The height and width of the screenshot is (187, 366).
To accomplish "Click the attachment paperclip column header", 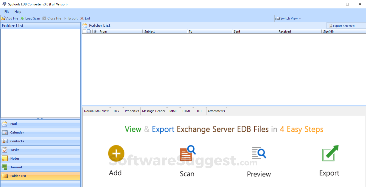I will (x=95, y=31).
